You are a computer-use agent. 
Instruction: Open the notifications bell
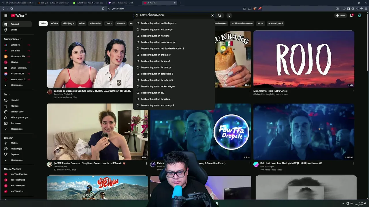click(351, 16)
